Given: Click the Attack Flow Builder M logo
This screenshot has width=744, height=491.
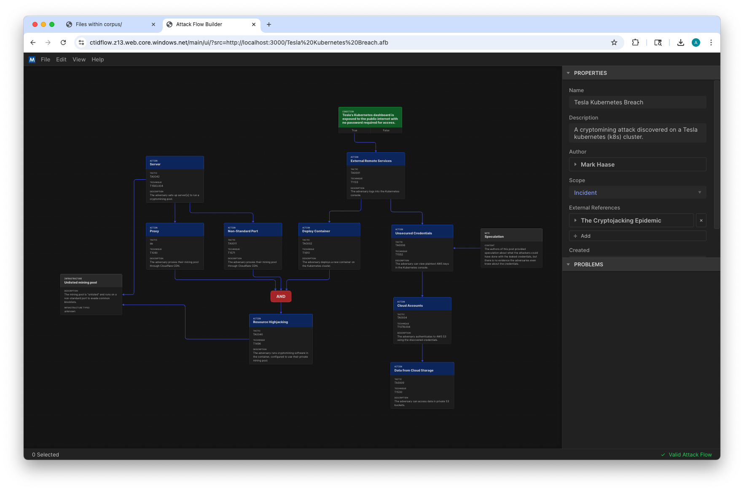Looking at the screenshot, I should coord(32,60).
